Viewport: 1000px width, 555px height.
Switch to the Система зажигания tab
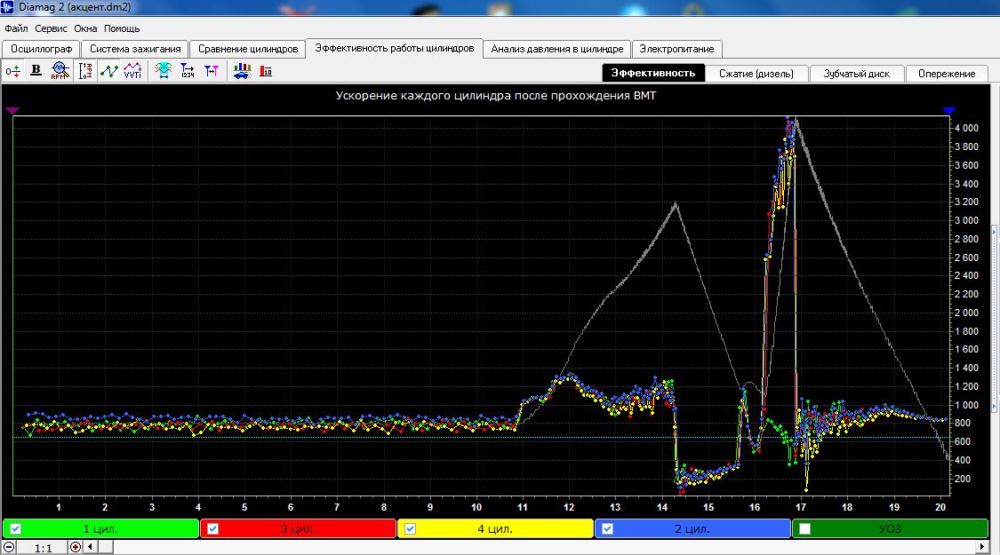click(135, 49)
